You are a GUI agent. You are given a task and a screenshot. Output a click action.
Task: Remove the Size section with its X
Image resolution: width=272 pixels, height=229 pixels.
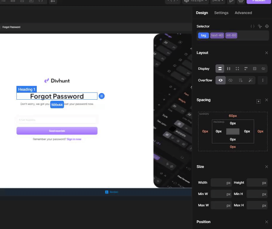(x=267, y=167)
